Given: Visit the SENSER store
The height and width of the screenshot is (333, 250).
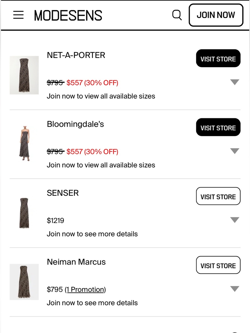Looking at the screenshot, I should point(218,196).
